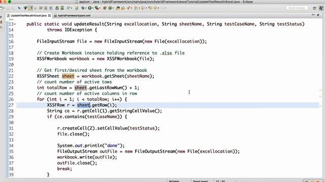Open the Next Annotation dropdown arrow
Viewport: 325px width, 182px height.
139,8
